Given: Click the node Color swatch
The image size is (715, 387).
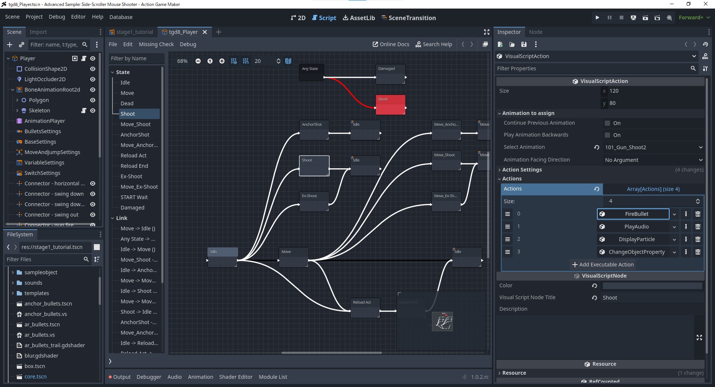Looking at the screenshot, I should click(x=652, y=286).
